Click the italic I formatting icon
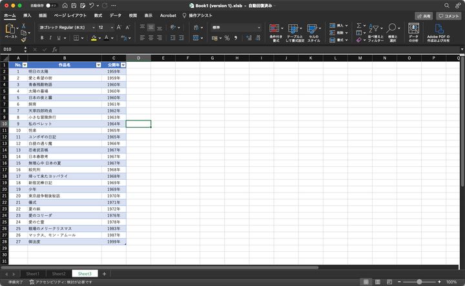This screenshot has height=286, width=465. (x=51, y=38)
